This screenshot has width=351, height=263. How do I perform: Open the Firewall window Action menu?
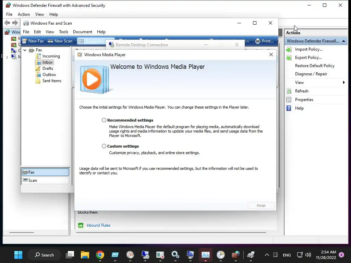click(24, 14)
